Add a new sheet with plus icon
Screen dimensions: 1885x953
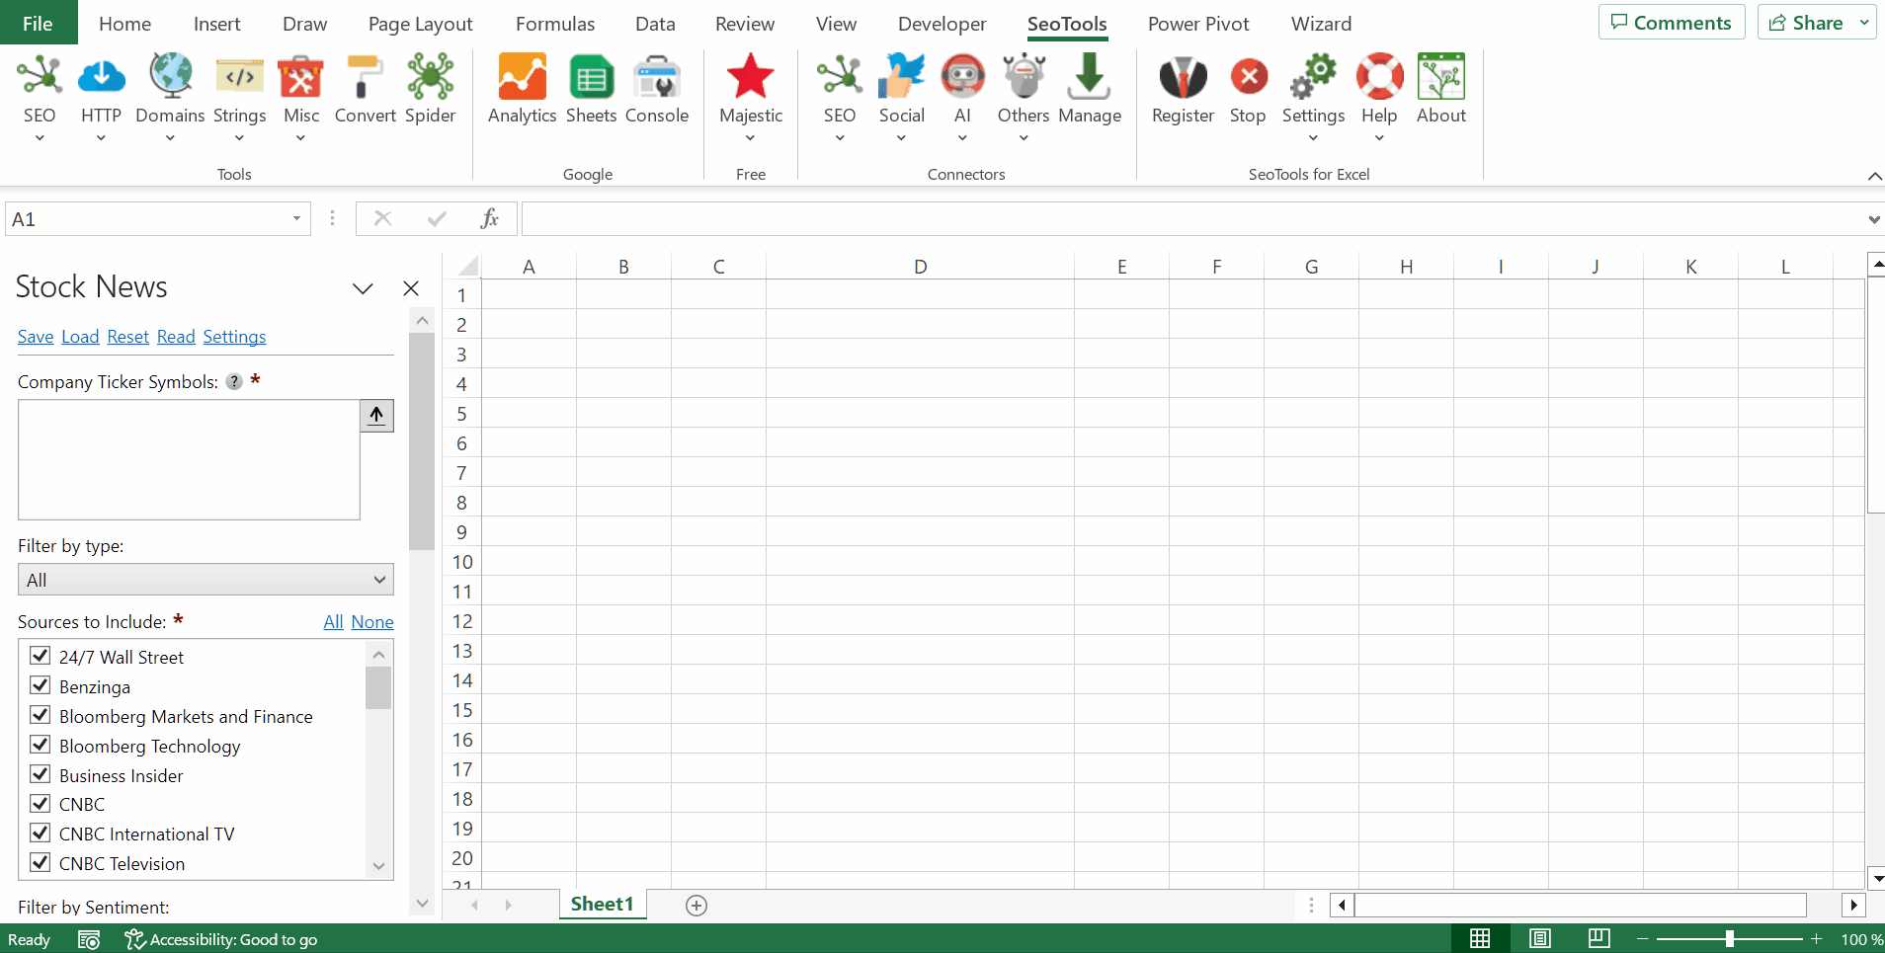coord(697,906)
